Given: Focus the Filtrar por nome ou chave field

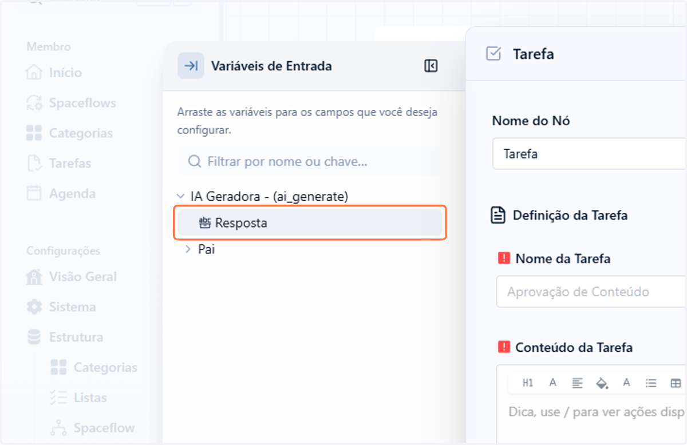Looking at the screenshot, I should [x=310, y=162].
